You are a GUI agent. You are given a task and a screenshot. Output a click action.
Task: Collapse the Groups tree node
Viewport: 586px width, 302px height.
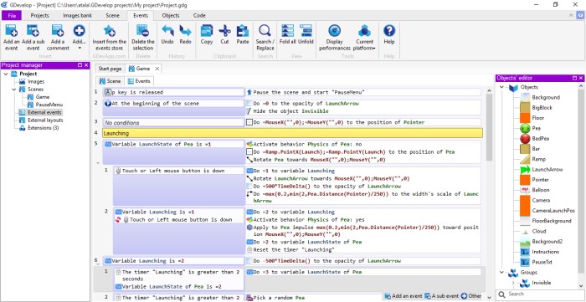[x=501, y=273]
